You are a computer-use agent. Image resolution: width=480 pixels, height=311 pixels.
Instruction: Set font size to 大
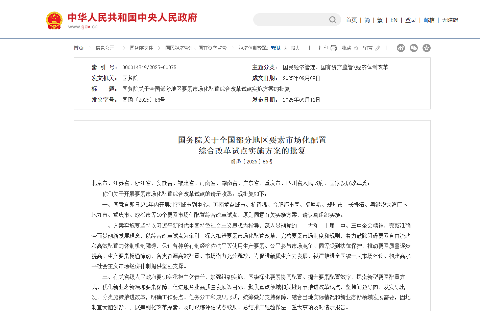pos(286,48)
